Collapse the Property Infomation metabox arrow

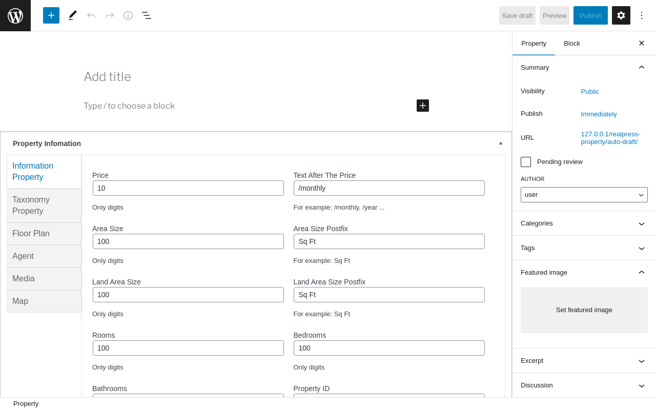(x=501, y=143)
